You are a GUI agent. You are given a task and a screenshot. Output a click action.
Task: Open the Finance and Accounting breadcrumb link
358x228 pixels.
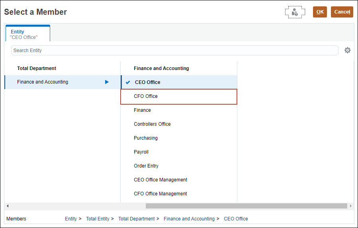(x=189, y=218)
